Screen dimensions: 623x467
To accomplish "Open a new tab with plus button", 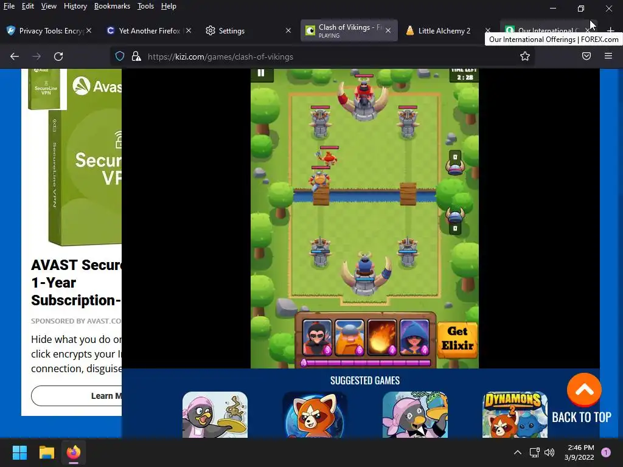I will (x=611, y=30).
